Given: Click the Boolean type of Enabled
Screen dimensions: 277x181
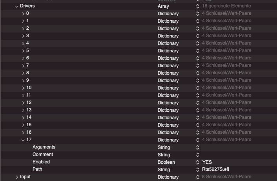Looking at the screenshot, I should click(166, 162).
